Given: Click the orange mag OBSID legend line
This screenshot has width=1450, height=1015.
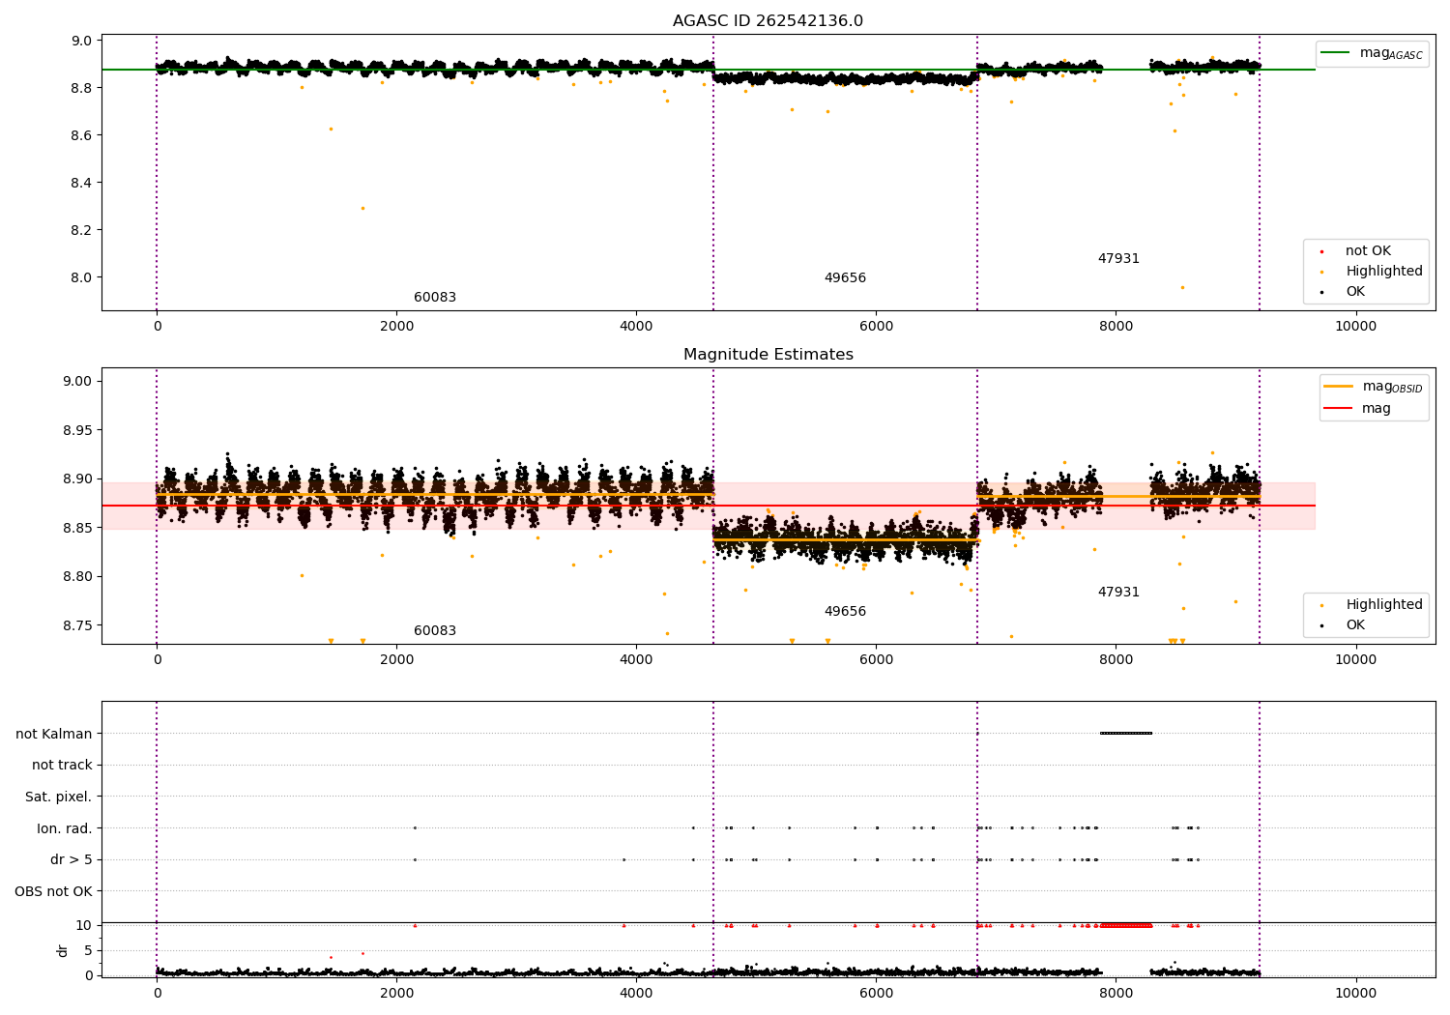Looking at the screenshot, I should [1338, 387].
